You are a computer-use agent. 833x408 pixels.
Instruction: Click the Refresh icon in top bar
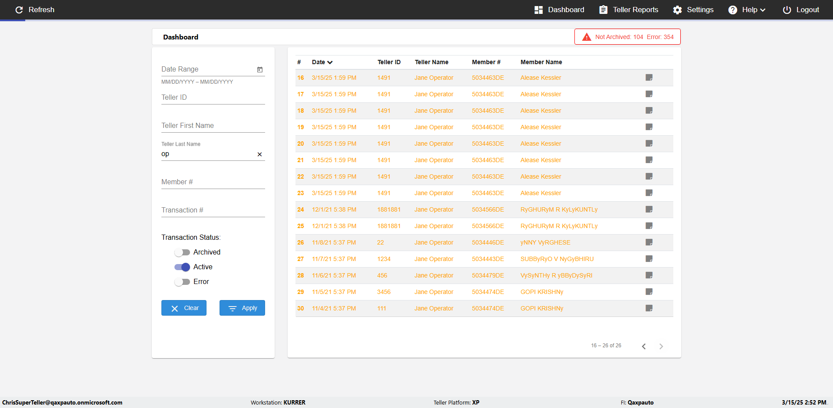19,10
